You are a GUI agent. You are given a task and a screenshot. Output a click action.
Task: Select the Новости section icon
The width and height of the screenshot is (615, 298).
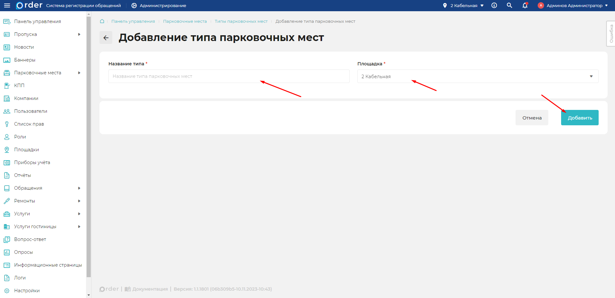[7, 47]
